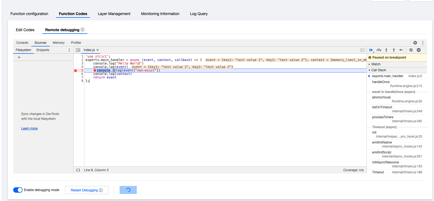This screenshot has width=434, height=201.
Task: Turn off the Enable debugging mode switch
Action: coord(18,190)
